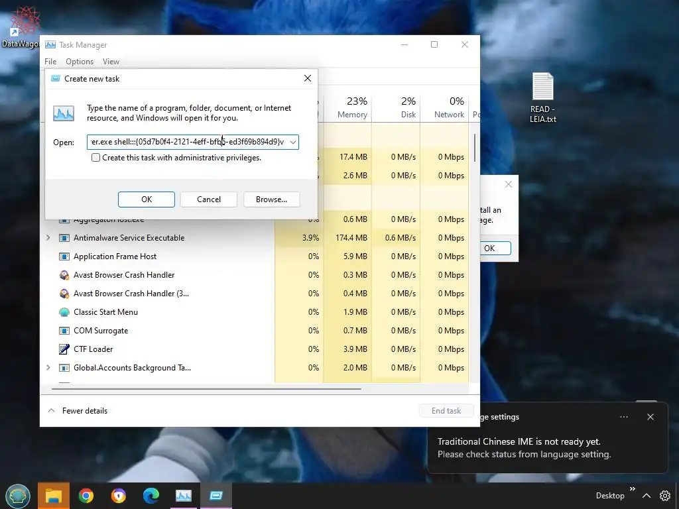This screenshot has height=509, width=679.
Task: Cancel the Create new task dialog
Action: coord(209,199)
